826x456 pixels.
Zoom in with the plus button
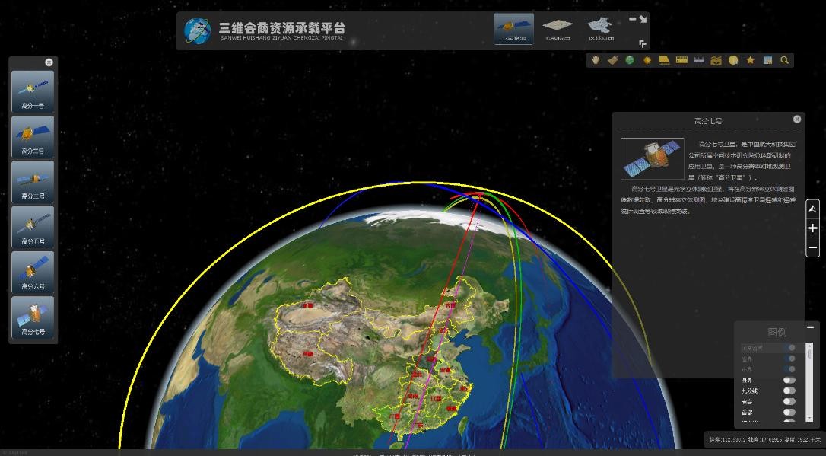tap(812, 228)
